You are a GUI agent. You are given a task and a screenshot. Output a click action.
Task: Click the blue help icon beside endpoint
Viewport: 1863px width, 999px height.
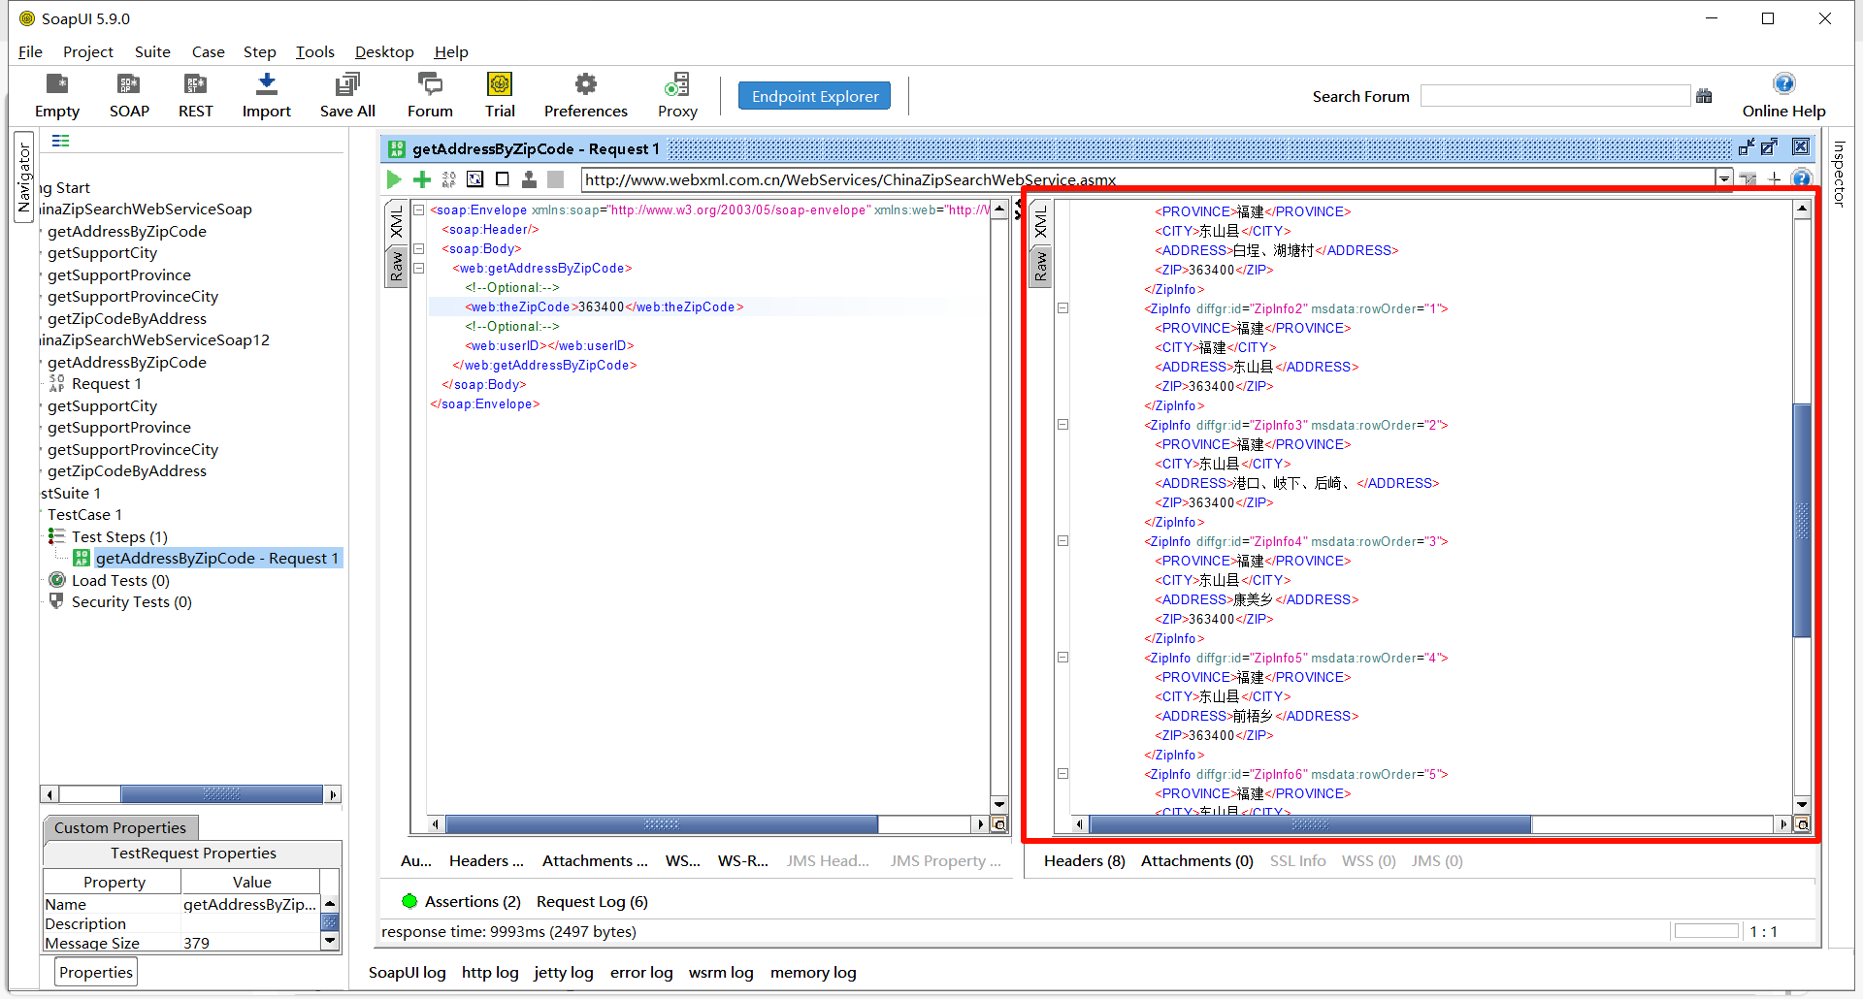click(1801, 178)
